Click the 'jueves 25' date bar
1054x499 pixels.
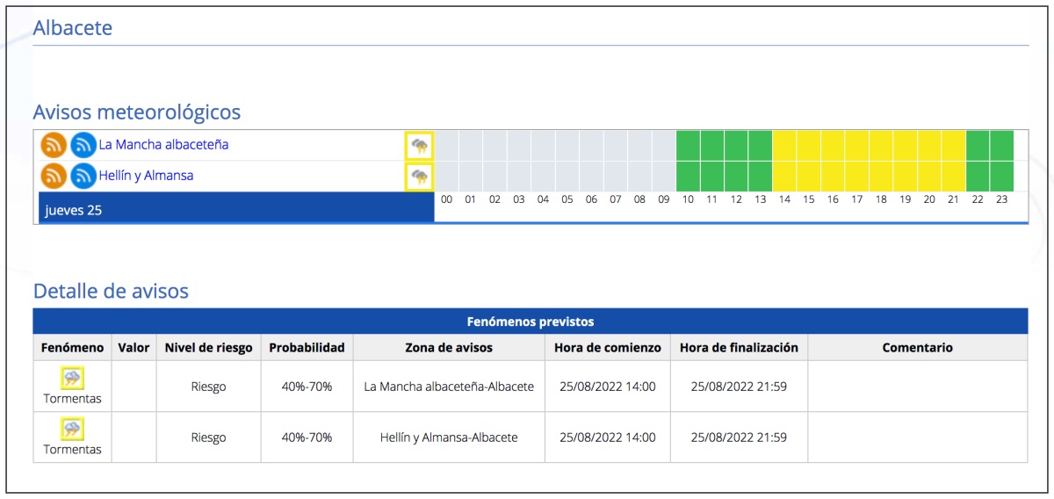click(x=236, y=211)
